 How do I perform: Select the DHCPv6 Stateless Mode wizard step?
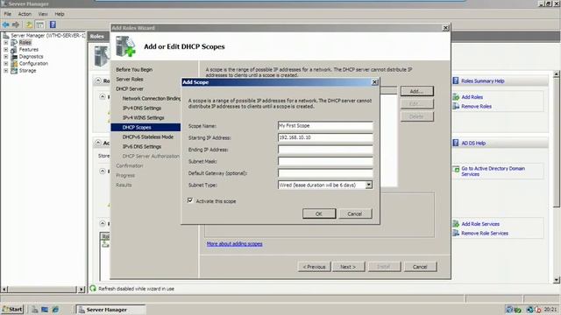148,136
